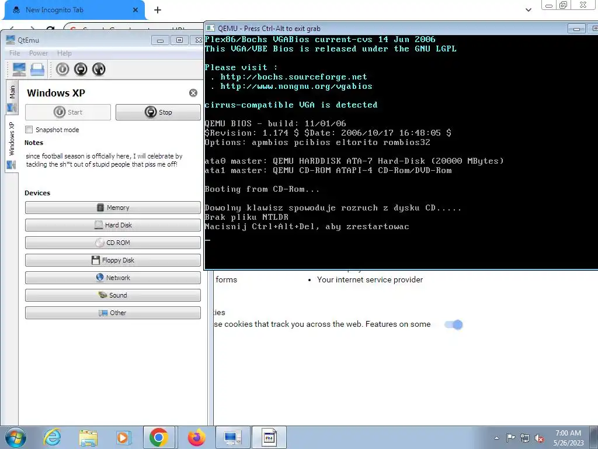Open Chrome tab search dropdown chevron
This screenshot has width=598, height=449.
point(528,10)
